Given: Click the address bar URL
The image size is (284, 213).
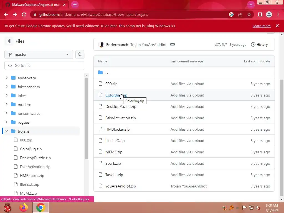Looking at the screenshot, I should pyautogui.click(x=94, y=14).
